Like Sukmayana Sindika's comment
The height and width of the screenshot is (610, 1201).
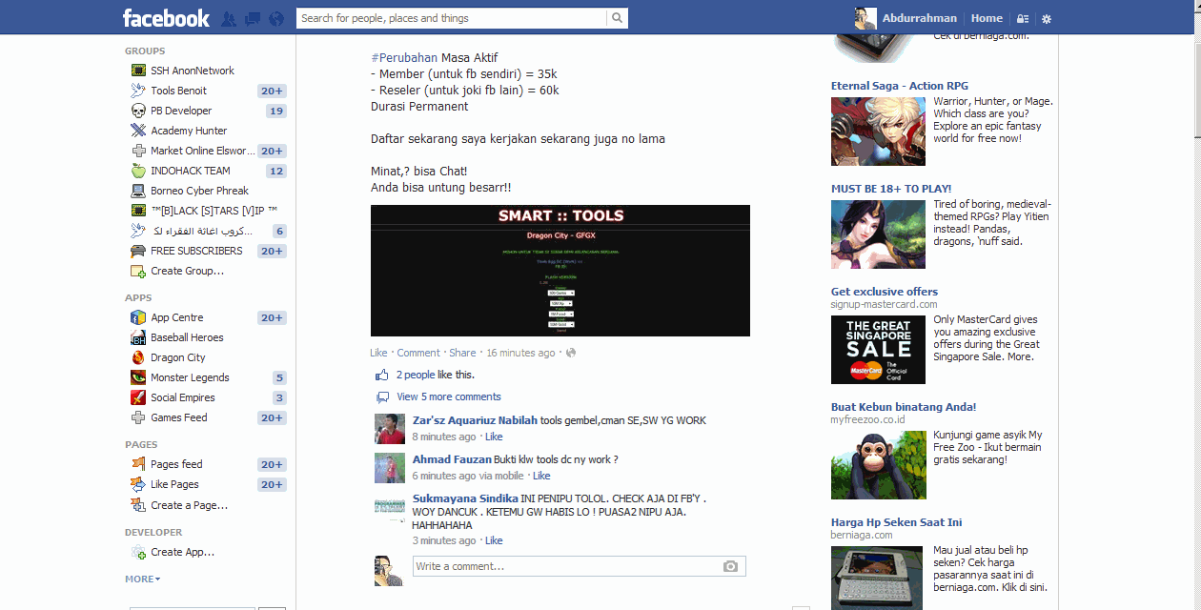494,540
